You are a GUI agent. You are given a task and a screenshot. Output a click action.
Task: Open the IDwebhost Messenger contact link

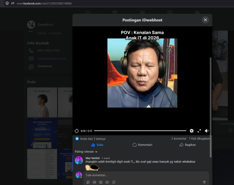(45, 66)
